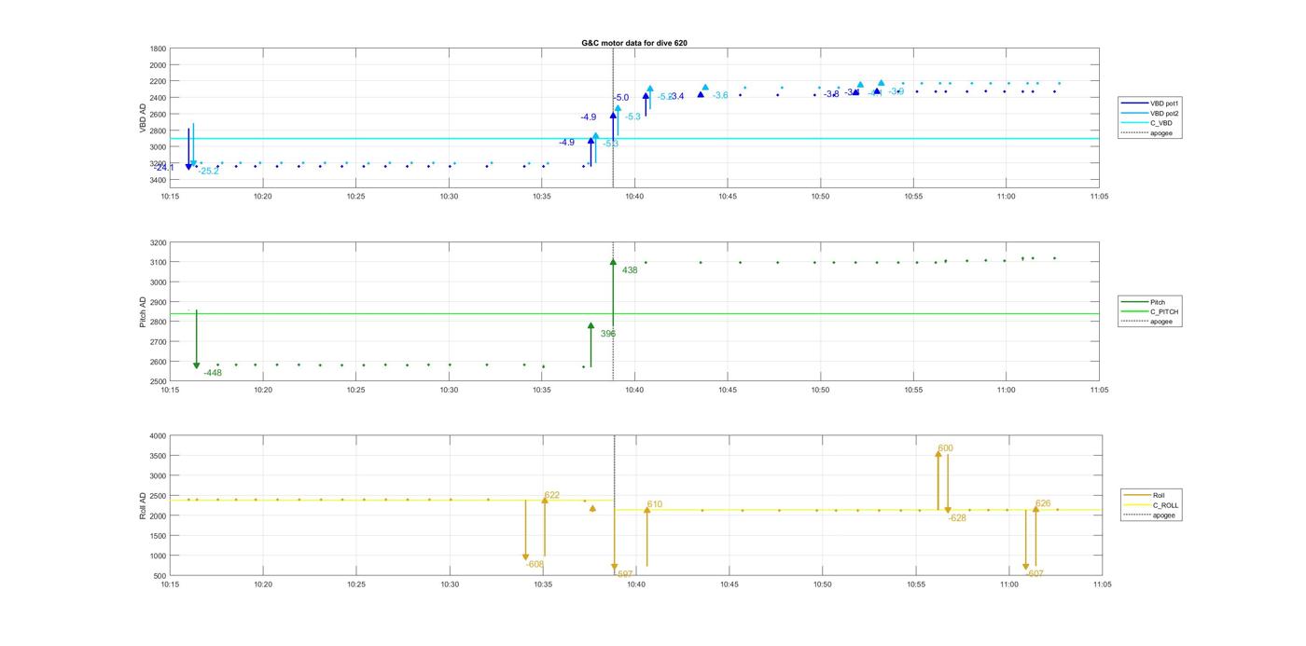Click the 'VBD AD' y-axis label
1306x646 pixels.
pyautogui.click(x=143, y=117)
